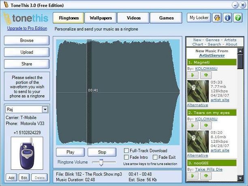This screenshot has height=186, width=248.
Task: Open Alternative genre link below Tears on my eyes
Action: [197, 155]
